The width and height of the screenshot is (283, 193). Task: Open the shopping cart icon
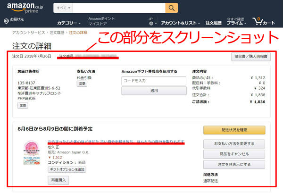pyautogui.click(x=264, y=21)
